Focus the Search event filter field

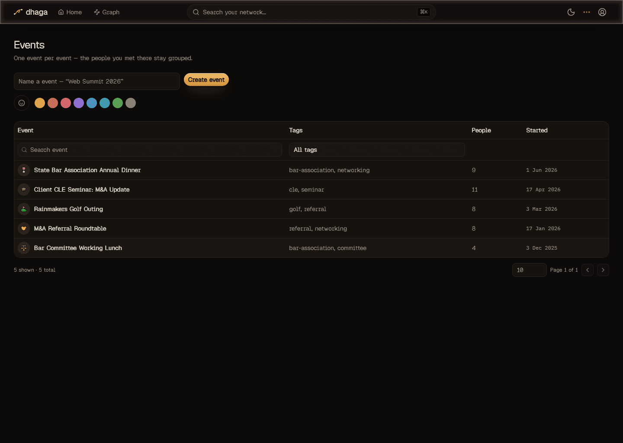(x=150, y=150)
